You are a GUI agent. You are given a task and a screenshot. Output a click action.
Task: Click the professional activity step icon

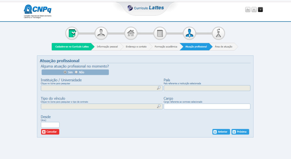point(189,33)
